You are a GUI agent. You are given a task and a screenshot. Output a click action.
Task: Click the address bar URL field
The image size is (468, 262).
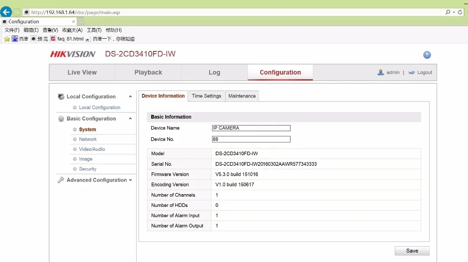(x=233, y=12)
